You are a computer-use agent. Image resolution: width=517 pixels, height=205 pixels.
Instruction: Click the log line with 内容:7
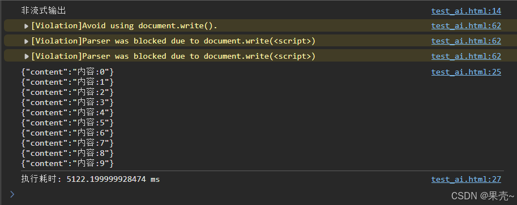tap(67, 143)
